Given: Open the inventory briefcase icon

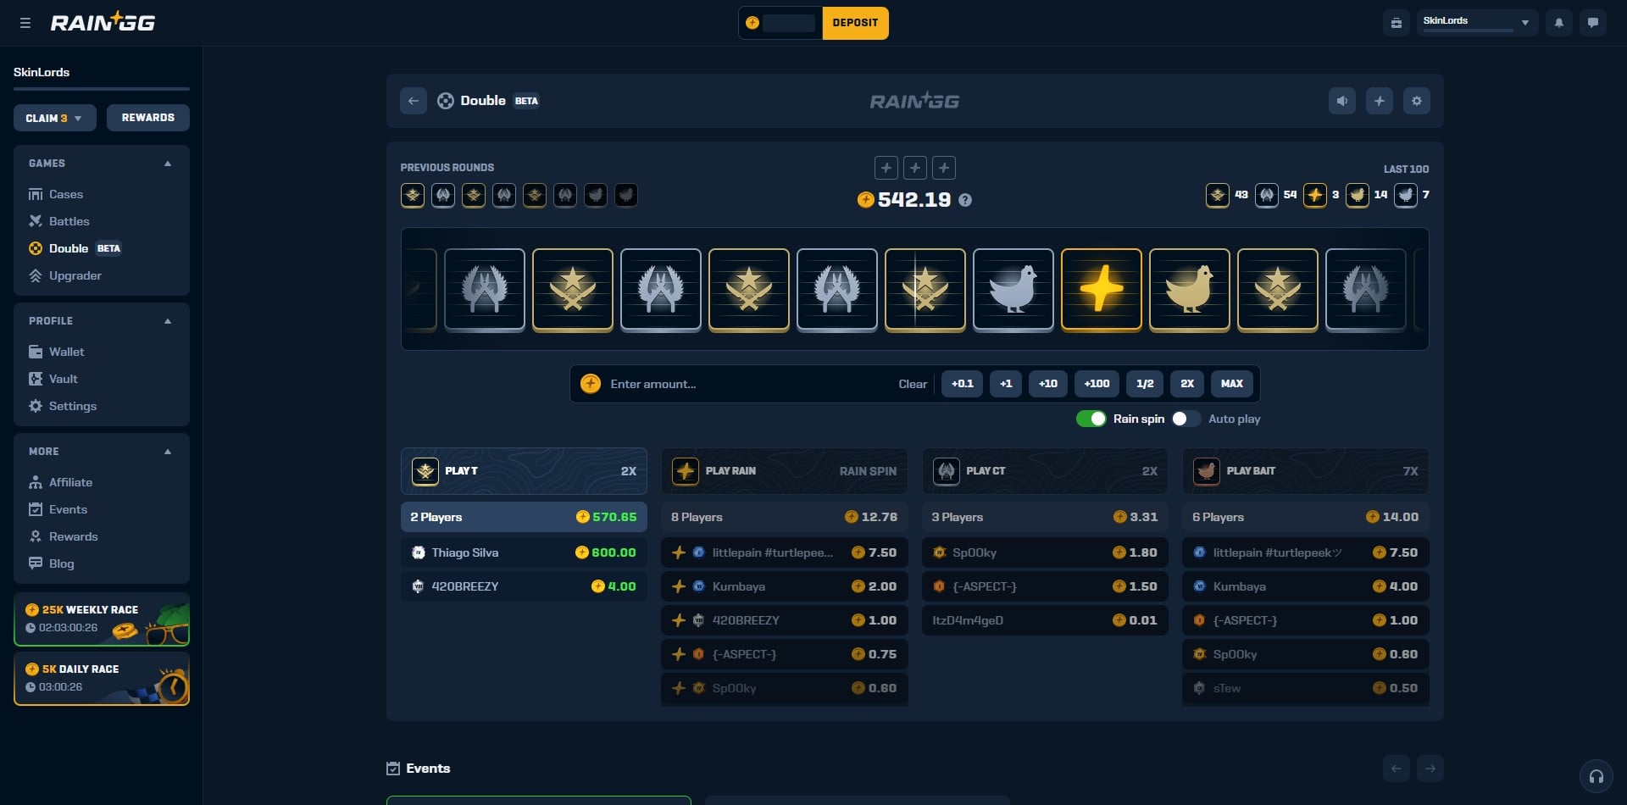Looking at the screenshot, I should [1396, 23].
